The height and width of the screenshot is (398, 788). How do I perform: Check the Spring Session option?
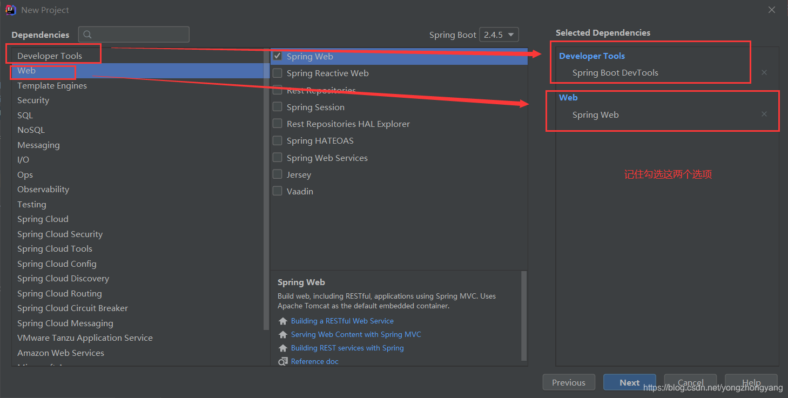[278, 106]
